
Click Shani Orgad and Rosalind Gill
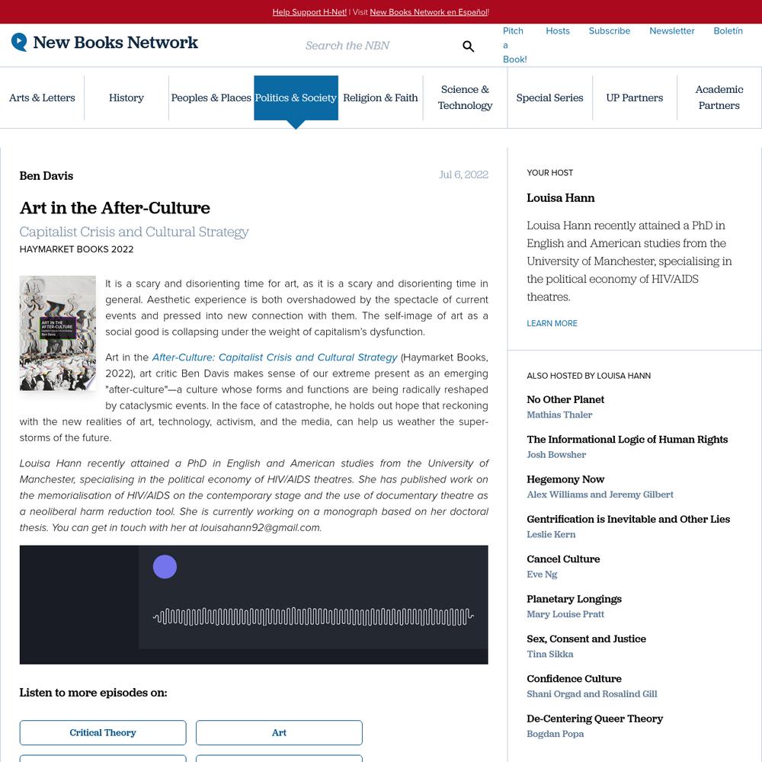592,693
